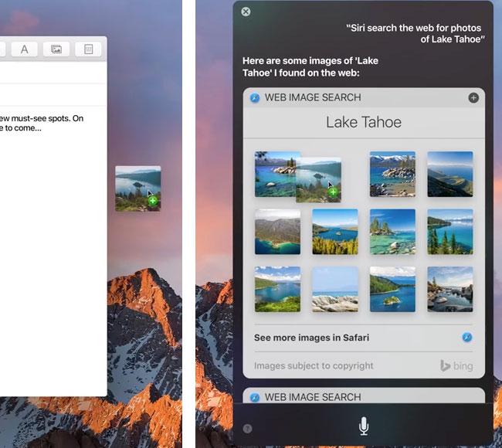Select third-row thumbnail with cloudy sky bay

point(277,289)
